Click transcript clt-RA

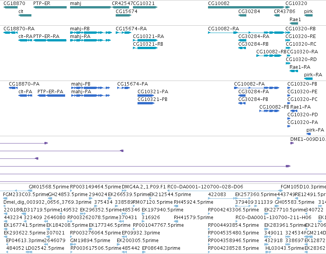point(25,36)
